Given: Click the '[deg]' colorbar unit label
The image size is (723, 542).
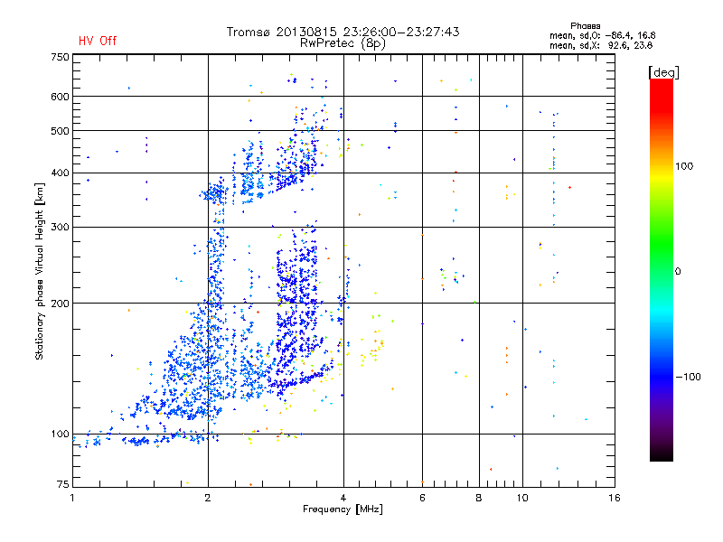Looking at the screenshot, I should click(663, 72).
